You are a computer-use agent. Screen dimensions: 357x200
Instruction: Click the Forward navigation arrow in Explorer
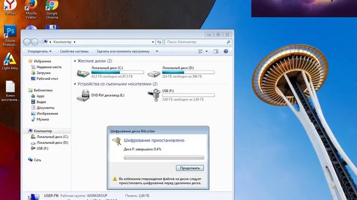tap(35, 42)
